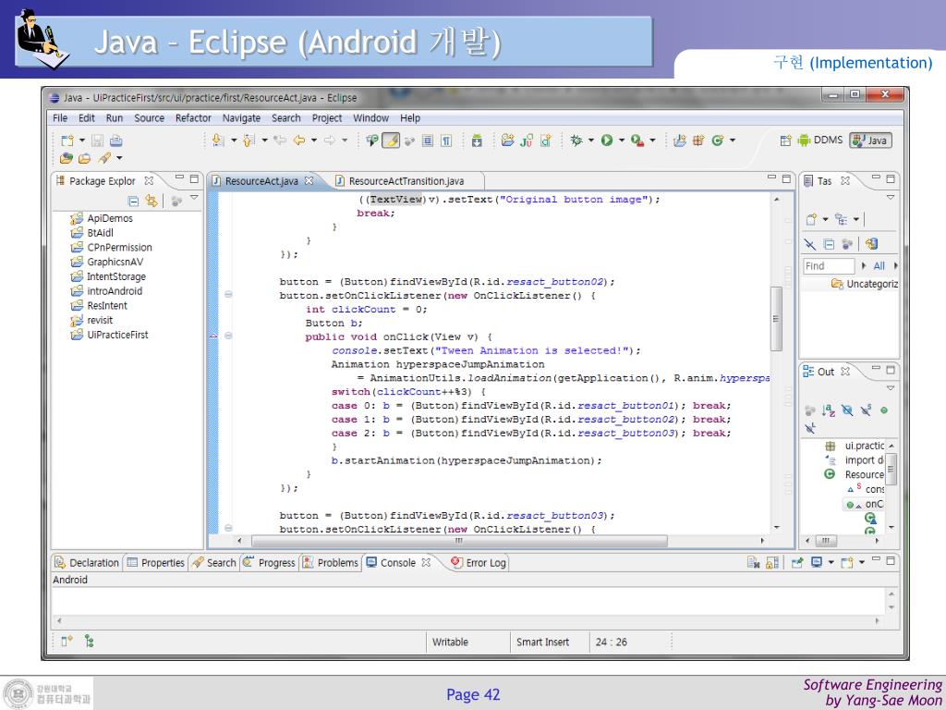Maximize the editor area icon
The height and width of the screenshot is (710, 946).
click(x=786, y=178)
